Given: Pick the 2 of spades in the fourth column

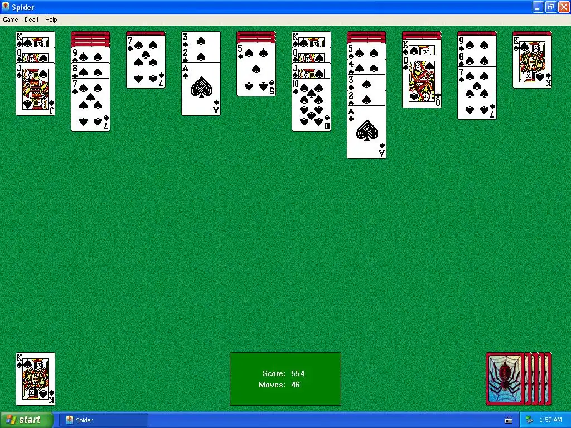Looking at the screenshot, I should coord(201,55).
